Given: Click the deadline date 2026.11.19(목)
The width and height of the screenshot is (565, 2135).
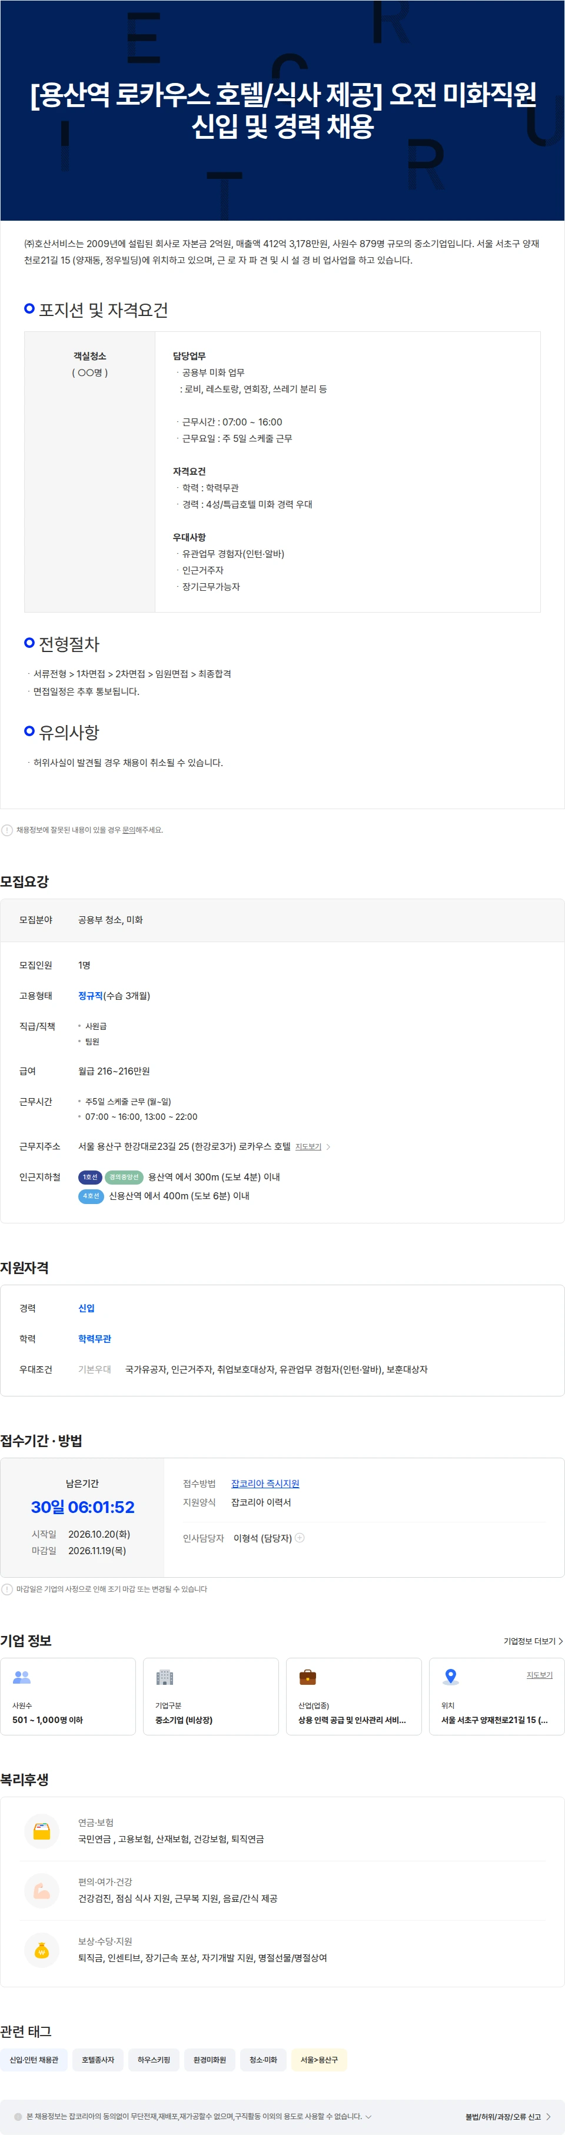Looking at the screenshot, I should pos(97,1551).
